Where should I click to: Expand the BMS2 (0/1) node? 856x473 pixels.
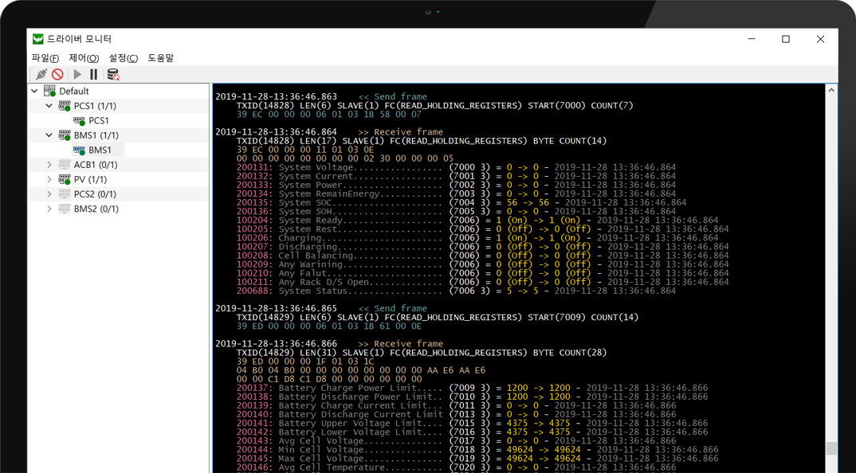[x=49, y=209]
